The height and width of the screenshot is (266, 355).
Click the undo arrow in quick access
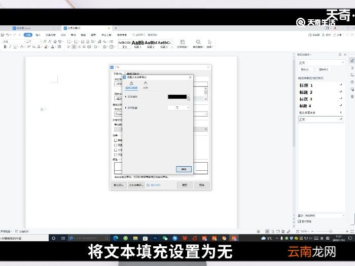8,35
